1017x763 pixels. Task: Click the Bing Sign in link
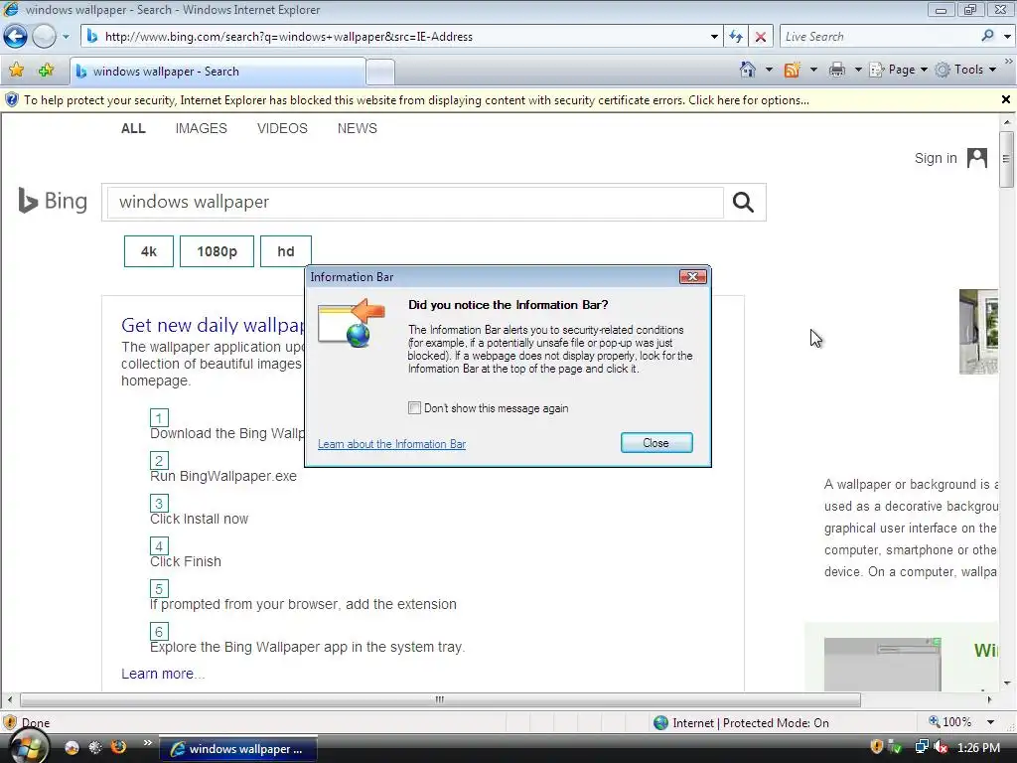click(x=936, y=158)
